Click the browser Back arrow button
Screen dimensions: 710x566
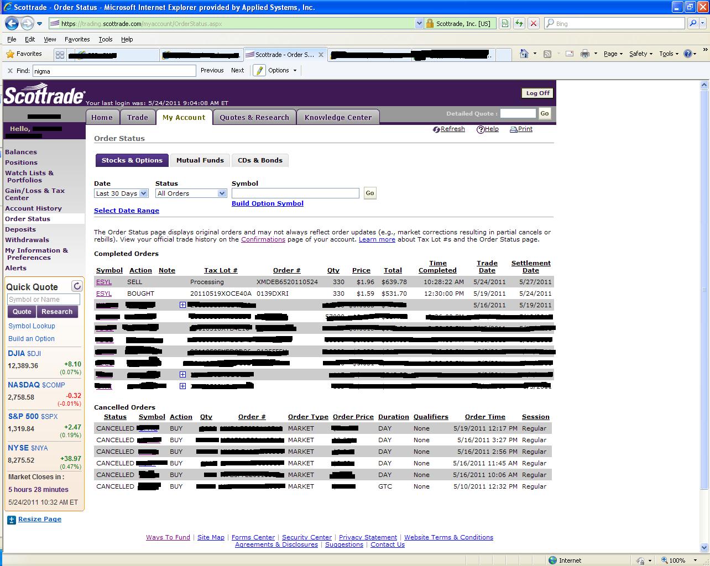pyautogui.click(x=12, y=24)
